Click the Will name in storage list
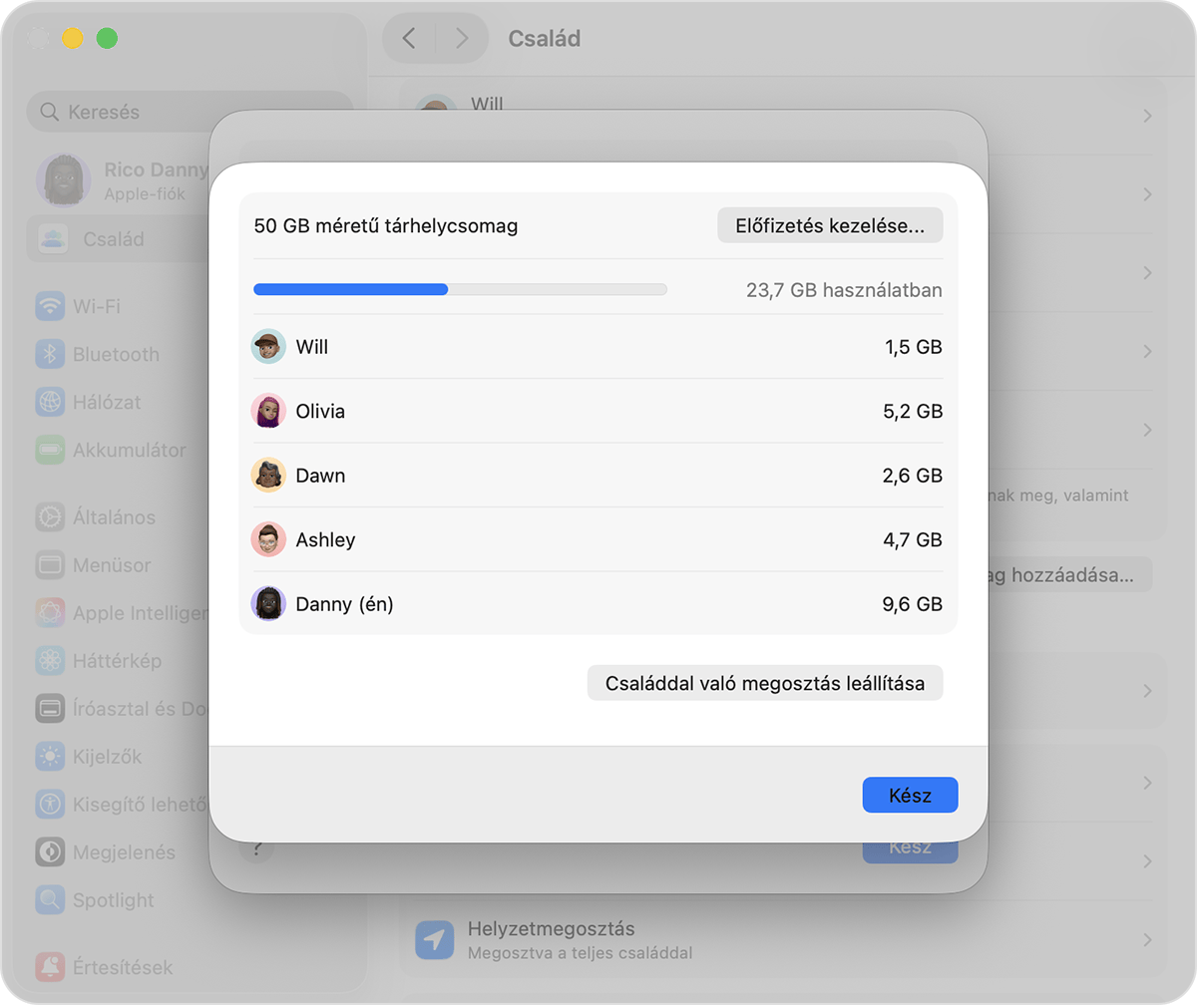 pos(312,347)
